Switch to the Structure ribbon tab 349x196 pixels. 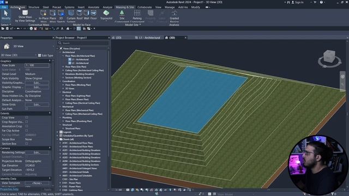(34, 7)
